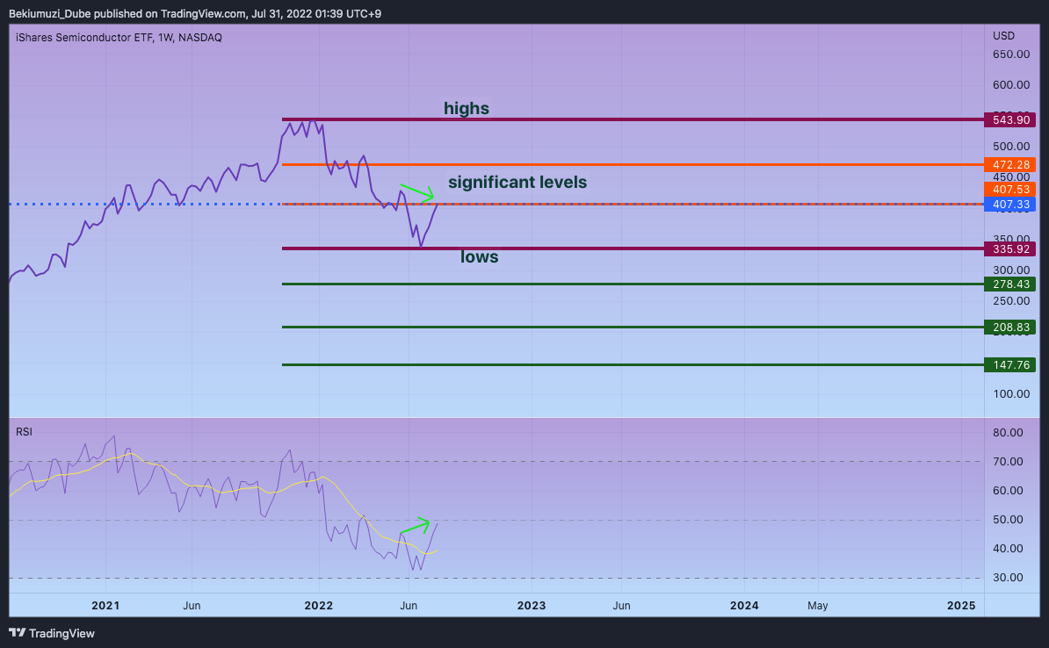
Task: Click the 250.00 price axis value
Action: (1011, 301)
